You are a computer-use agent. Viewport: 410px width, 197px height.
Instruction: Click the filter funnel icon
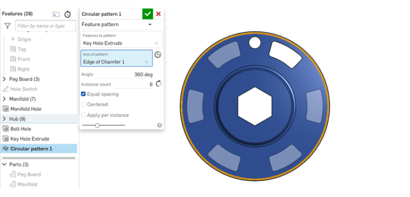click(x=8, y=26)
